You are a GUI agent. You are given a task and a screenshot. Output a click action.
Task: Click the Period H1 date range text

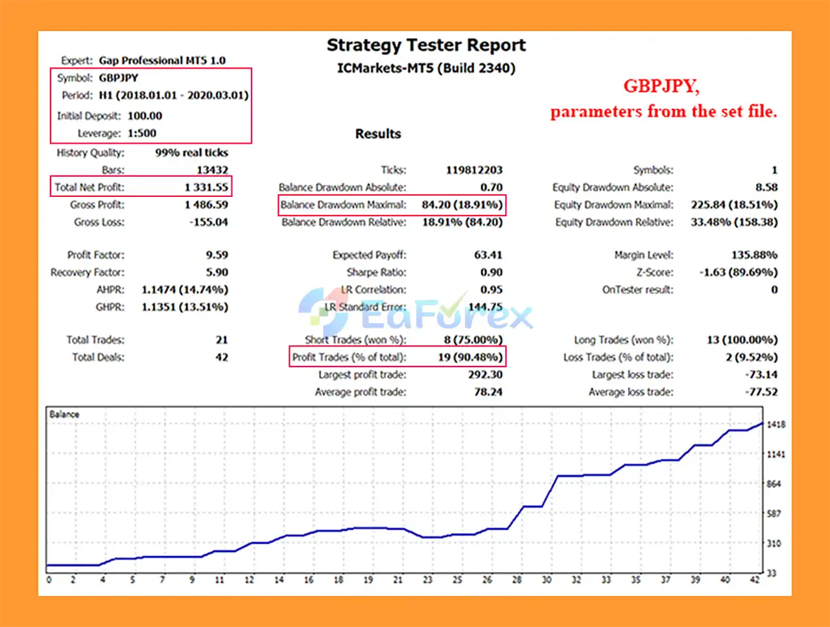pos(173,95)
